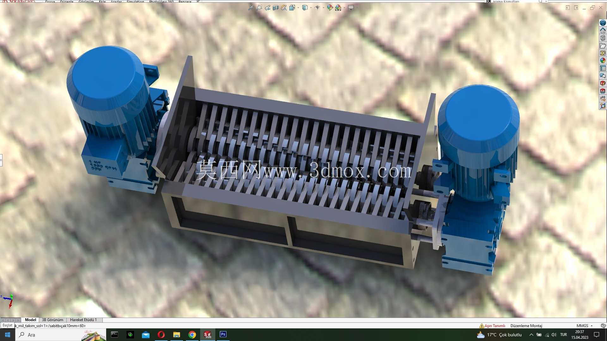The image size is (607, 341).
Task: Open the Simulation menu
Action: pos(135,2)
